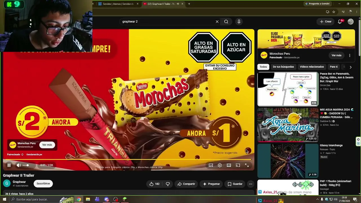The height and width of the screenshot is (203, 361).
Task: Start voice search with microphone
Action: [239, 21]
